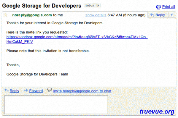Click the timestamp 3:47 AM (5 hours ago)
178x118 pixels.
coord(126,15)
